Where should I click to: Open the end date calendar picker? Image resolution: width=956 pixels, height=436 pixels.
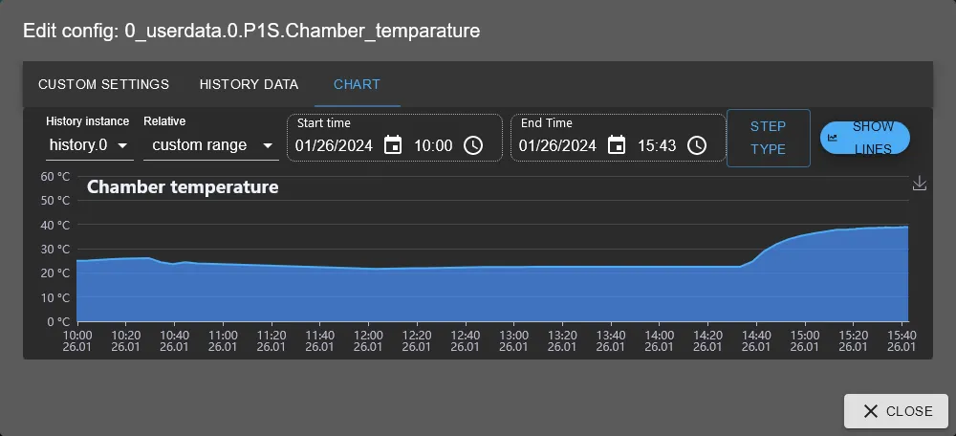617,145
